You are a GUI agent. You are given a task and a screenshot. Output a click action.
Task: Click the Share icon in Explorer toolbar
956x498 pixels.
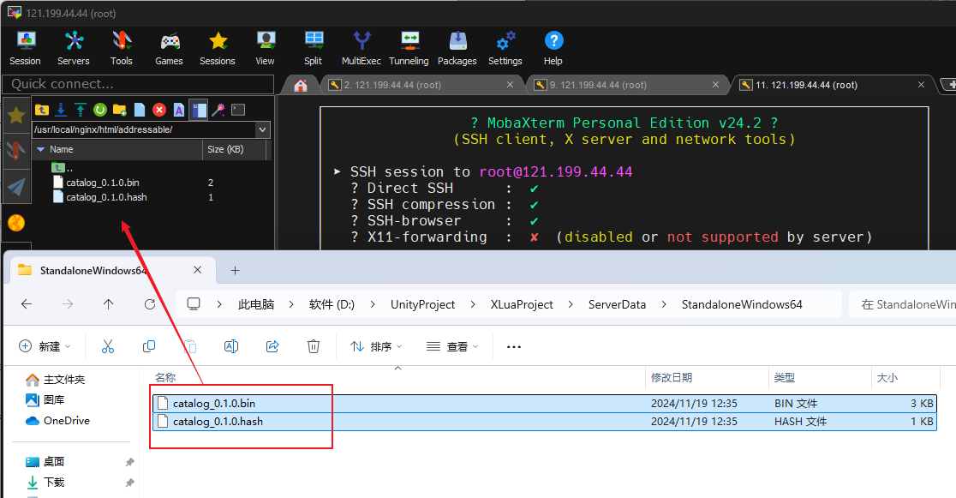(x=272, y=346)
